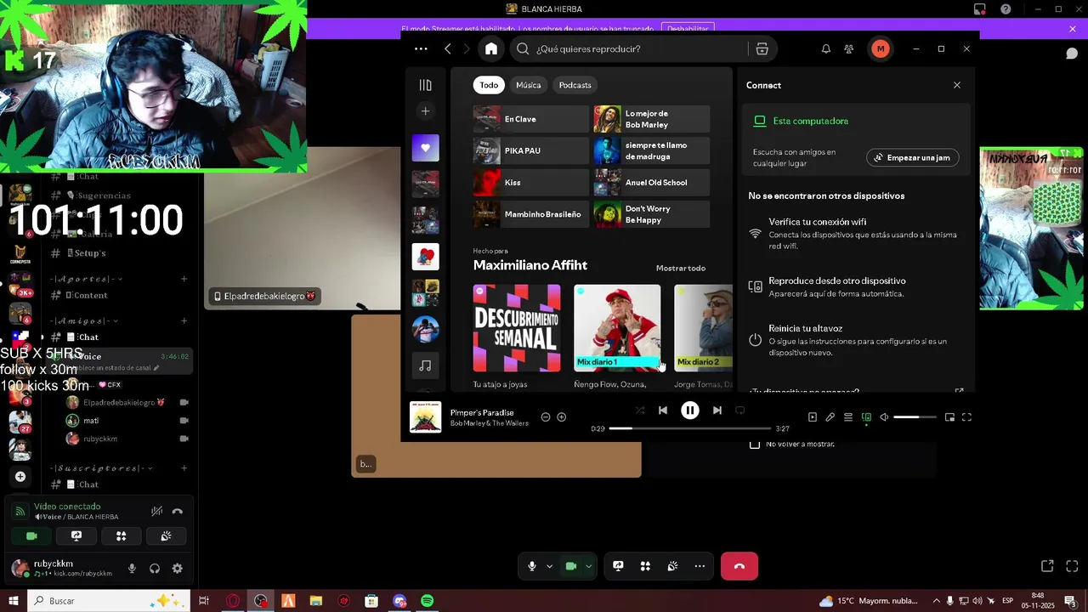
Task: Click Empezar una jam button
Action: 913,157
